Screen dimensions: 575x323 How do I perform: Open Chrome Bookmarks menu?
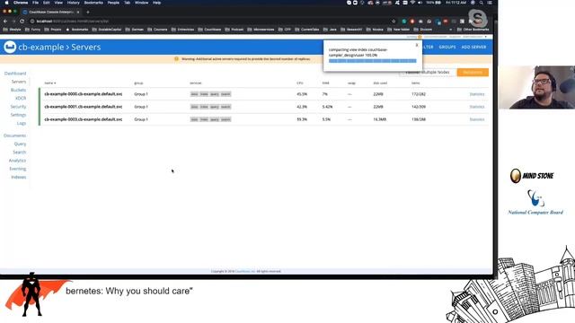(x=93, y=3)
